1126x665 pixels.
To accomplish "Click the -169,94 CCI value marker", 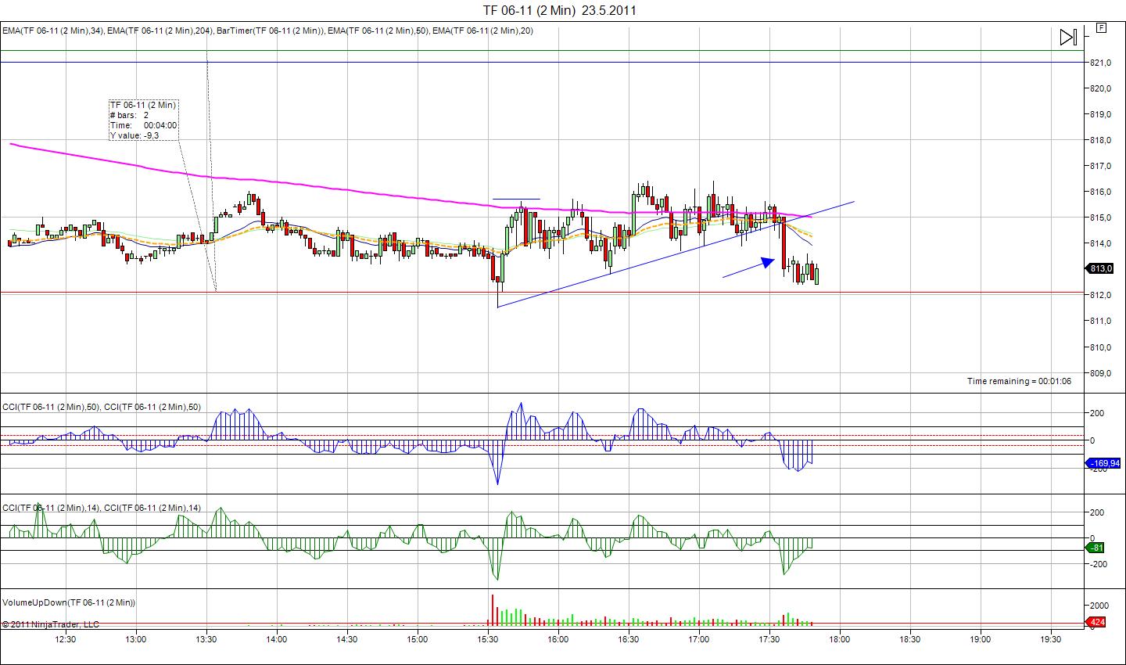I will (x=1103, y=463).
